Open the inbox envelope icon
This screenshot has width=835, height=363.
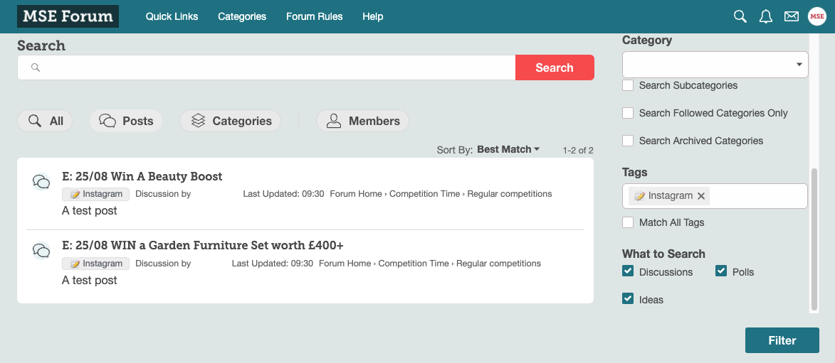tap(792, 16)
